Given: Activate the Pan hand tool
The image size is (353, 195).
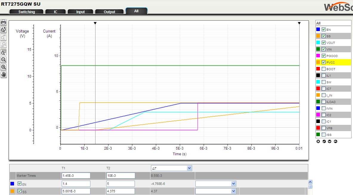Looking at the screenshot, I should tap(3, 74).
